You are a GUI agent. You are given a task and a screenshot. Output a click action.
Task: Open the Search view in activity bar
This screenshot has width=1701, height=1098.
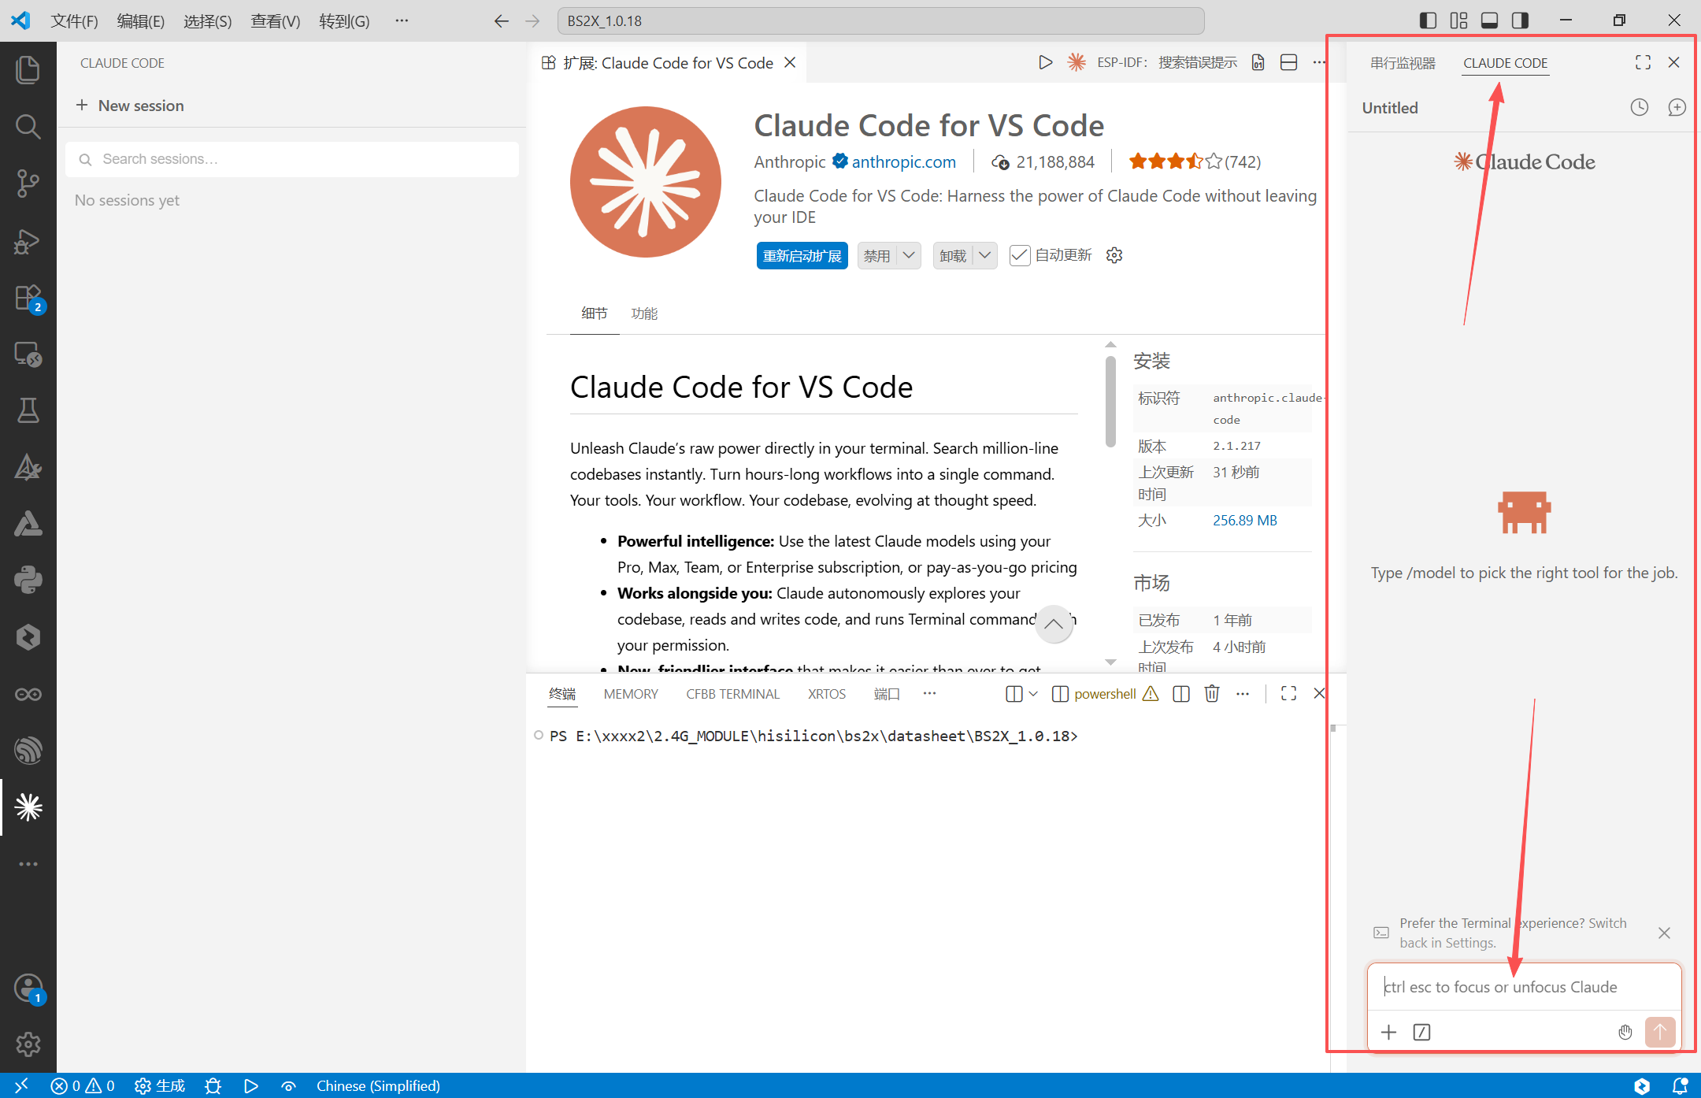[x=28, y=126]
